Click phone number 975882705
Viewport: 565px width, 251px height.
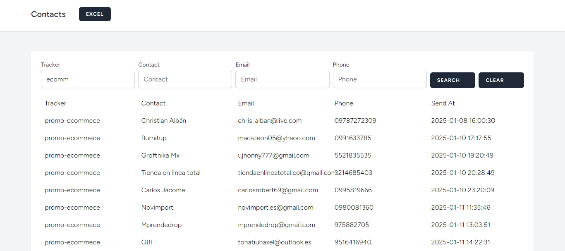352,225
